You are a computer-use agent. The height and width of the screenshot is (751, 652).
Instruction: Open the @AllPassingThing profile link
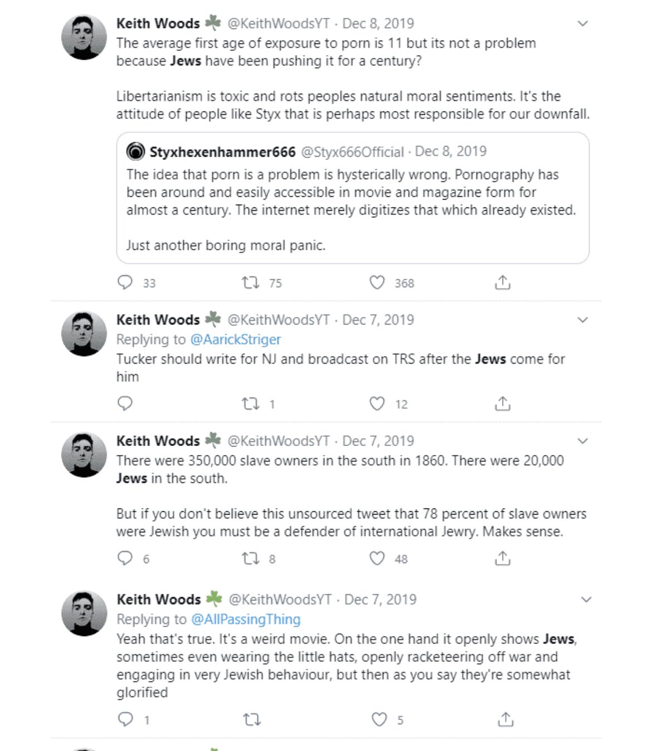[x=246, y=619]
